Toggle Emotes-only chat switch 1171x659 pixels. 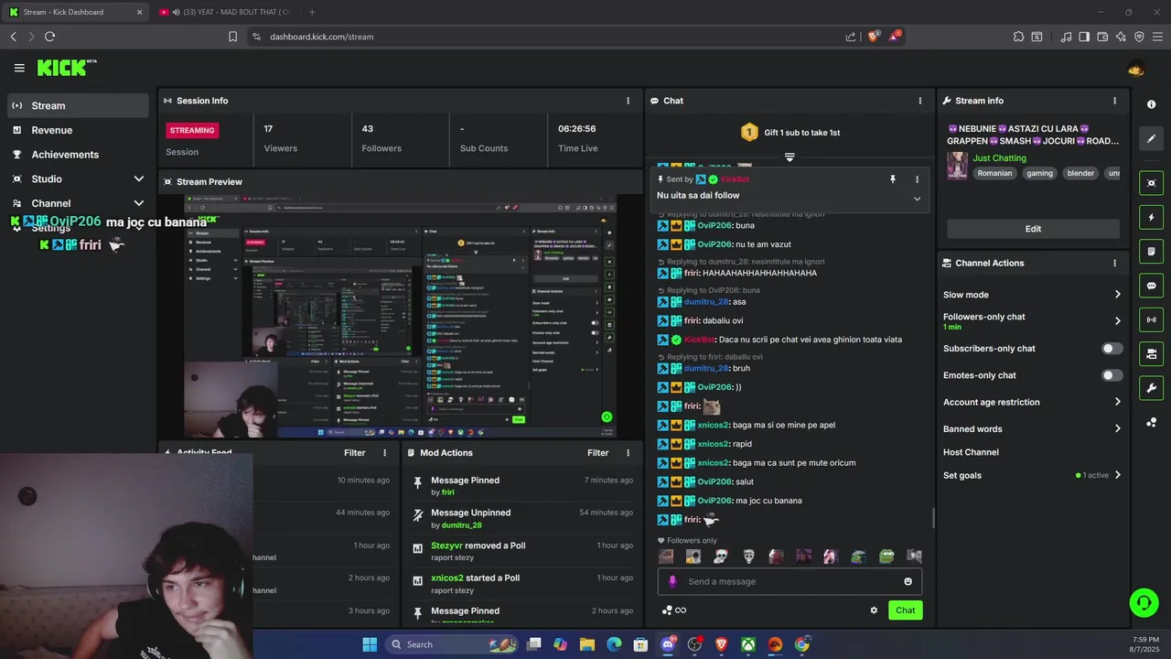coord(1112,375)
